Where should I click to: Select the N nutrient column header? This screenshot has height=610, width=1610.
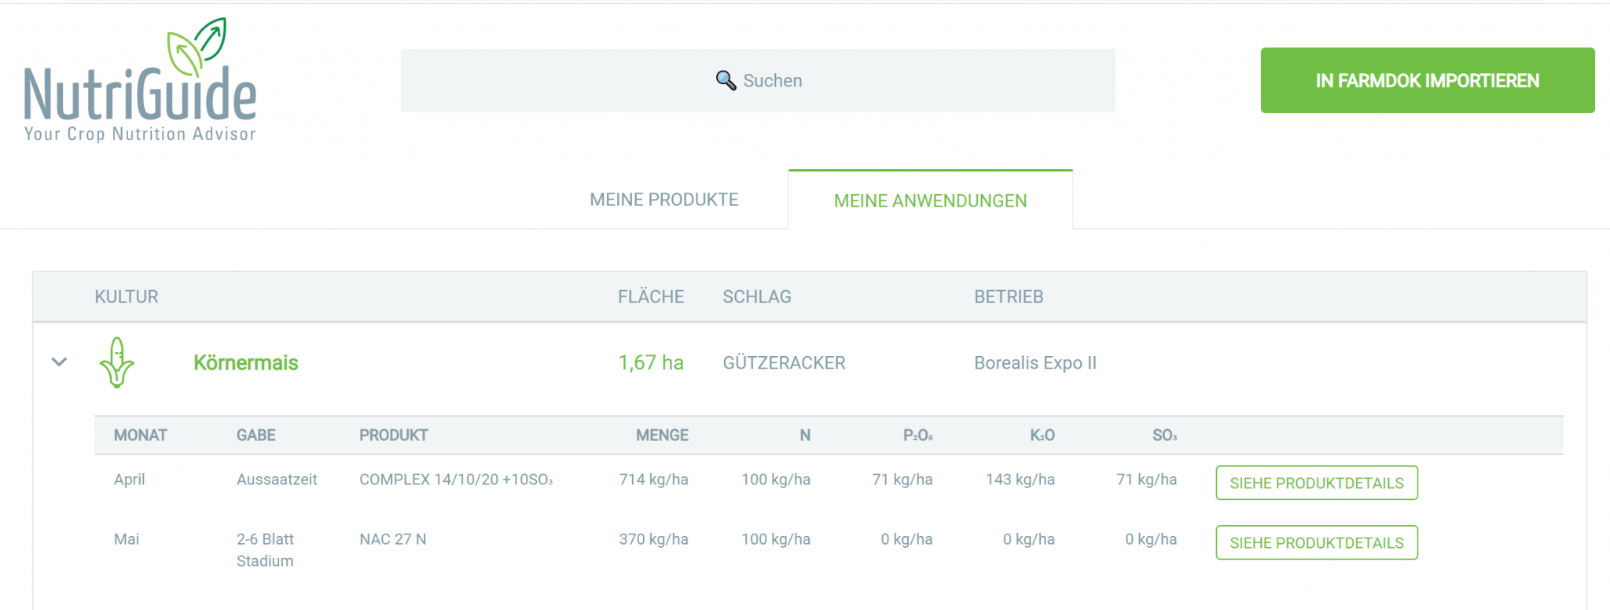tap(805, 435)
